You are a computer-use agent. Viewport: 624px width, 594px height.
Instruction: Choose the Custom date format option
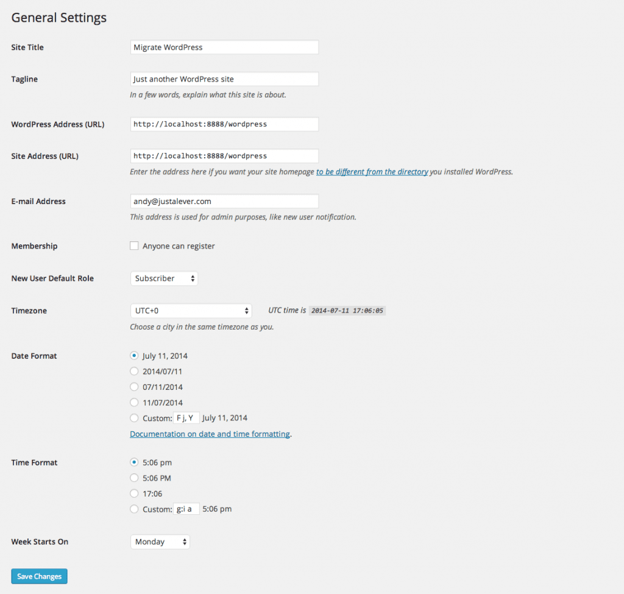(x=134, y=418)
